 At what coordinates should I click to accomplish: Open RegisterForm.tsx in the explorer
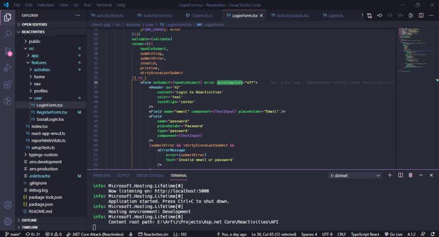coord(52,112)
